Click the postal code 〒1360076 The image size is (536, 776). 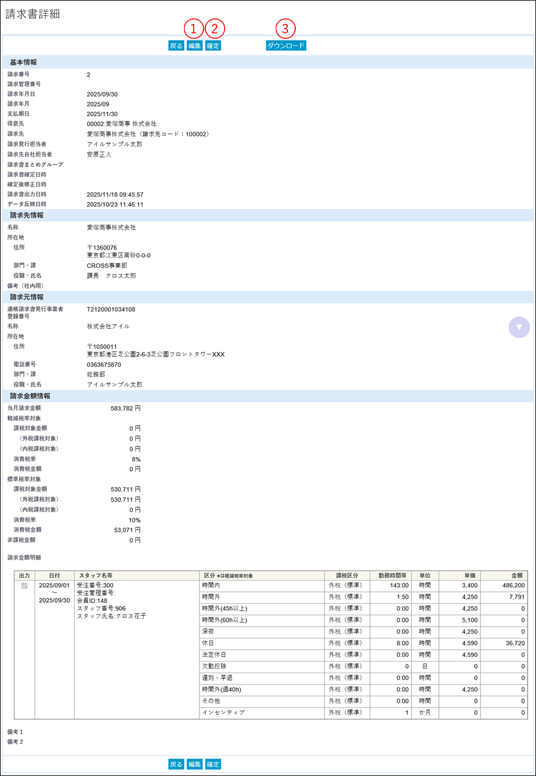tap(102, 248)
